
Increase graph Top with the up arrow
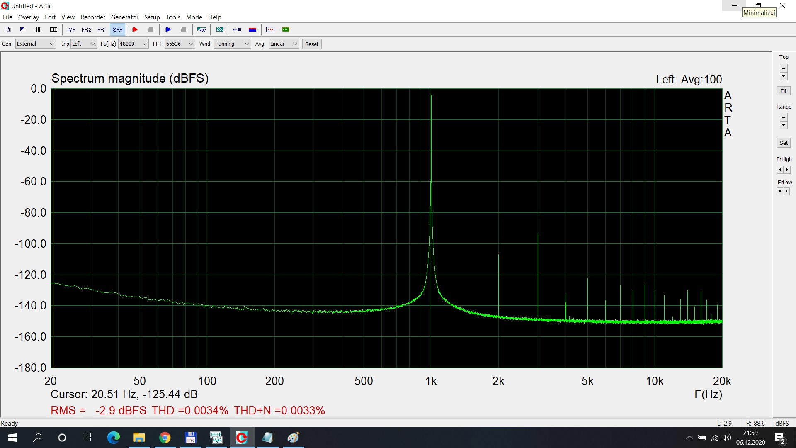coord(784,68)
